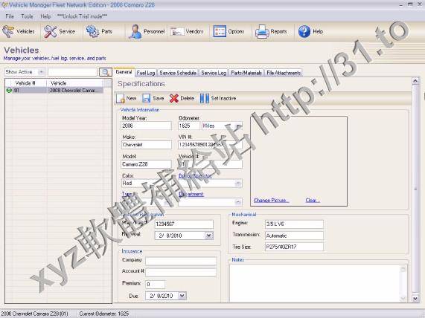The image size is (425, 318).
Task: Switch to the Service Schedule tab
Action: 178,73
